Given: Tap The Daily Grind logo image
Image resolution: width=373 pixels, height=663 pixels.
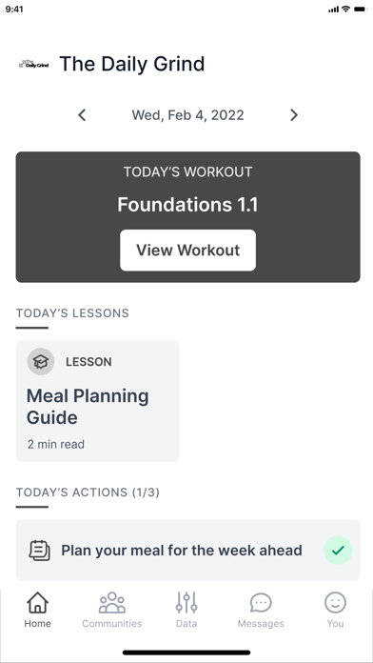Looking at the screenshot, I should 34,64.
